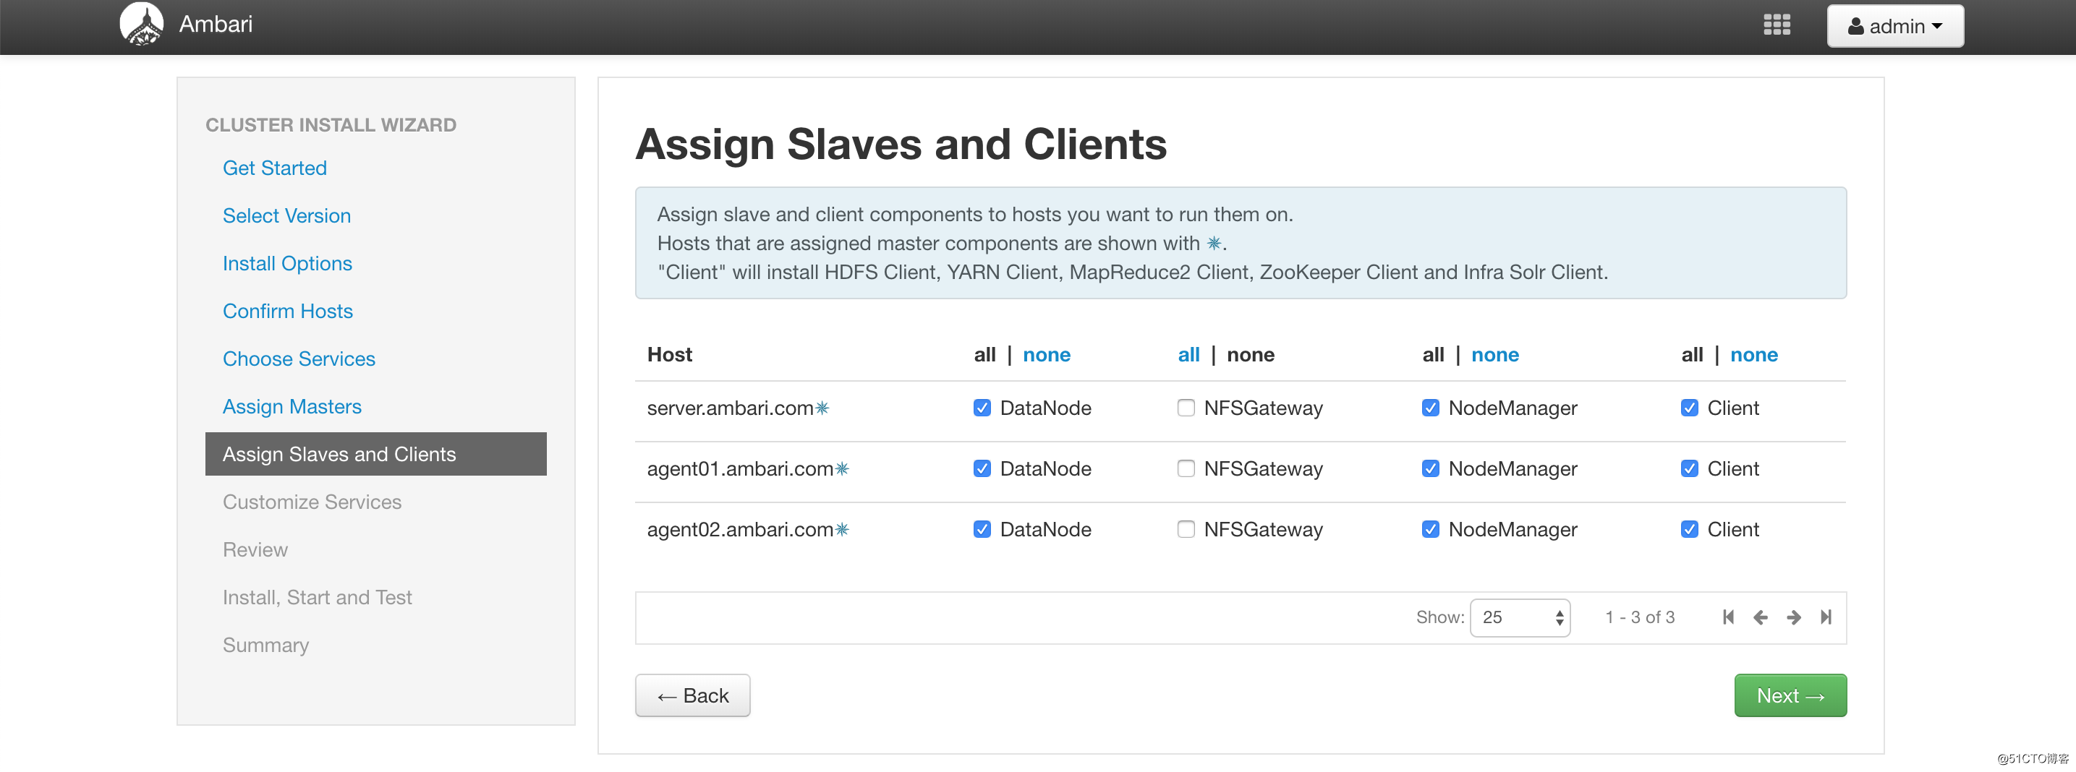Click the asterisk next to agent01.ambari.com
The image size is (2076, 772).
point(841,468)
